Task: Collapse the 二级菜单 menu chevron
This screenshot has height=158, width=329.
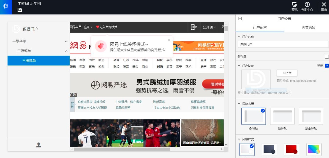Action: (66, 51)
